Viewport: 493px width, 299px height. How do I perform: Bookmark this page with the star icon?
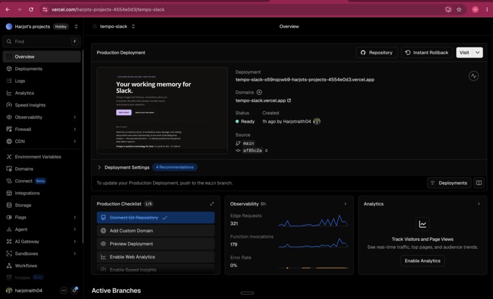[x=459, y=9]
